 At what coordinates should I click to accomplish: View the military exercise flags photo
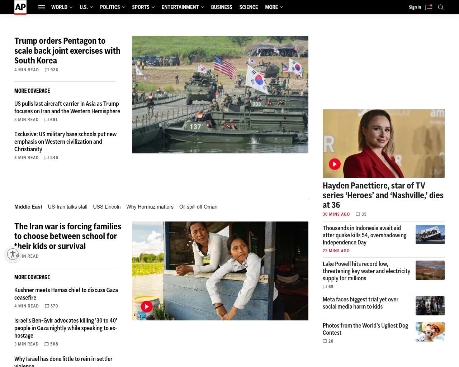[220, 95]
